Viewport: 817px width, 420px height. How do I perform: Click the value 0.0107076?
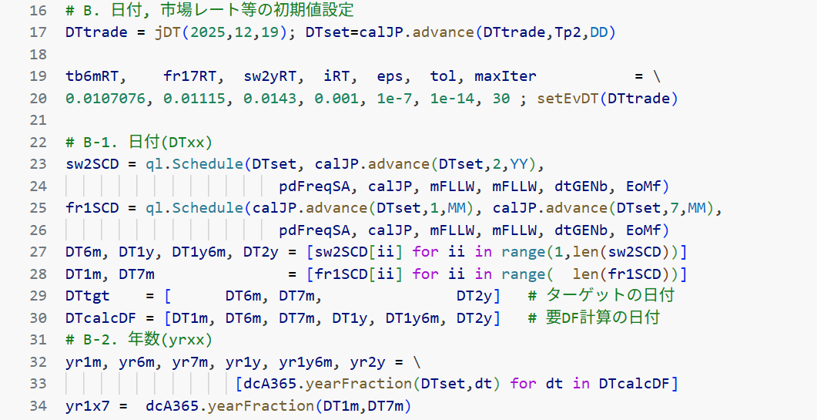click(105, 98)
